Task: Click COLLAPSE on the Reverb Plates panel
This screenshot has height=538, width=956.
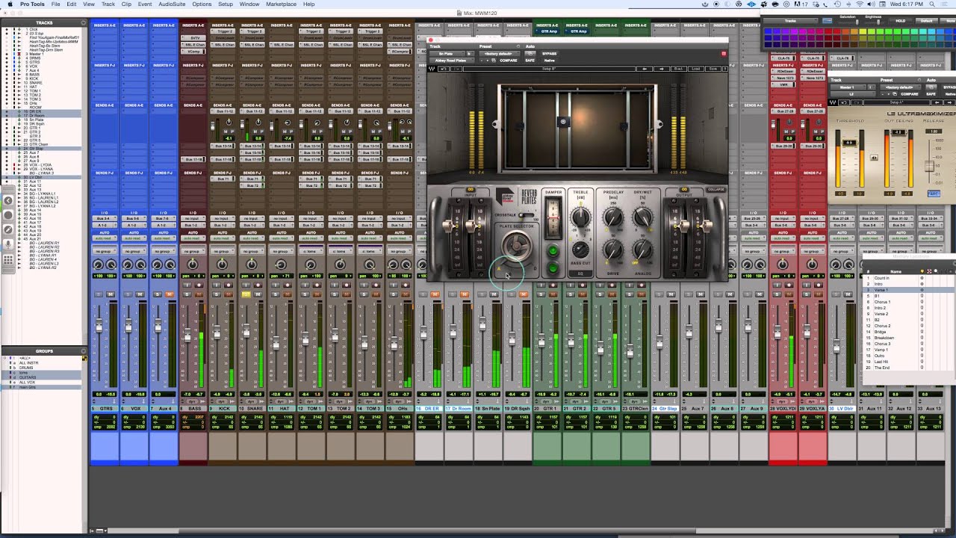Action: (x=716, y=190)
